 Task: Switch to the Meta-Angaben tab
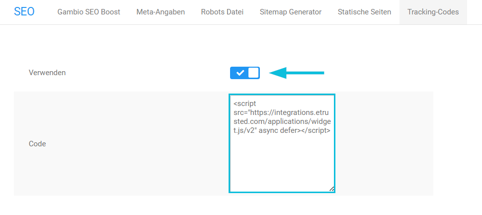(161, 12)
